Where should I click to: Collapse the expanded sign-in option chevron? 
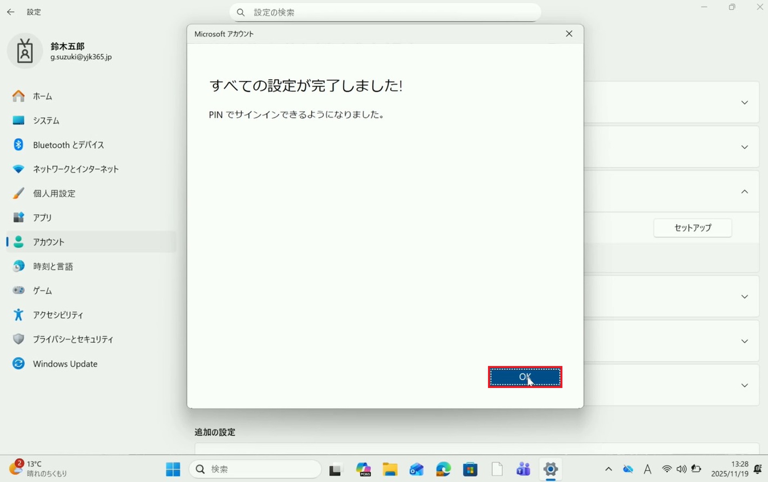click(744, 192)
